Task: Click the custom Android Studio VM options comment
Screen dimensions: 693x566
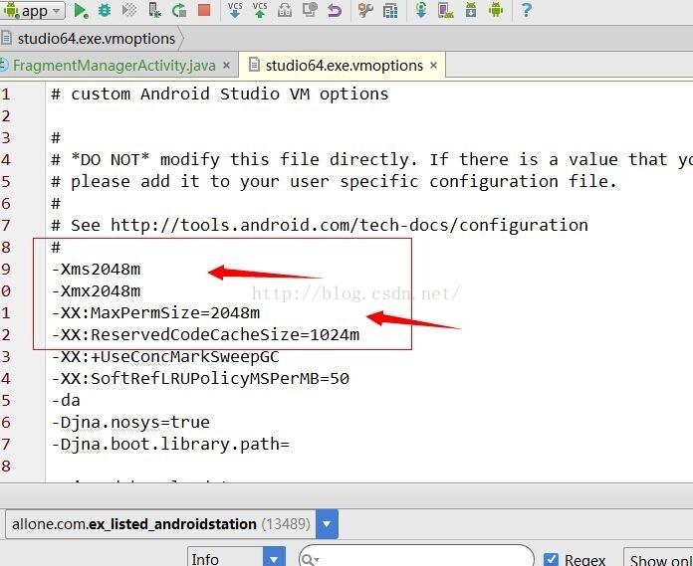Action: pos(220,94)
